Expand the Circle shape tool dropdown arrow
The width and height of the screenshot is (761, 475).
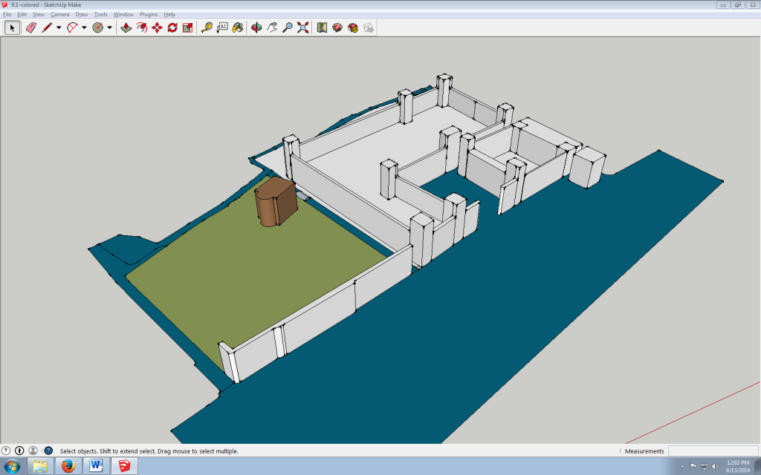point(109,28)
